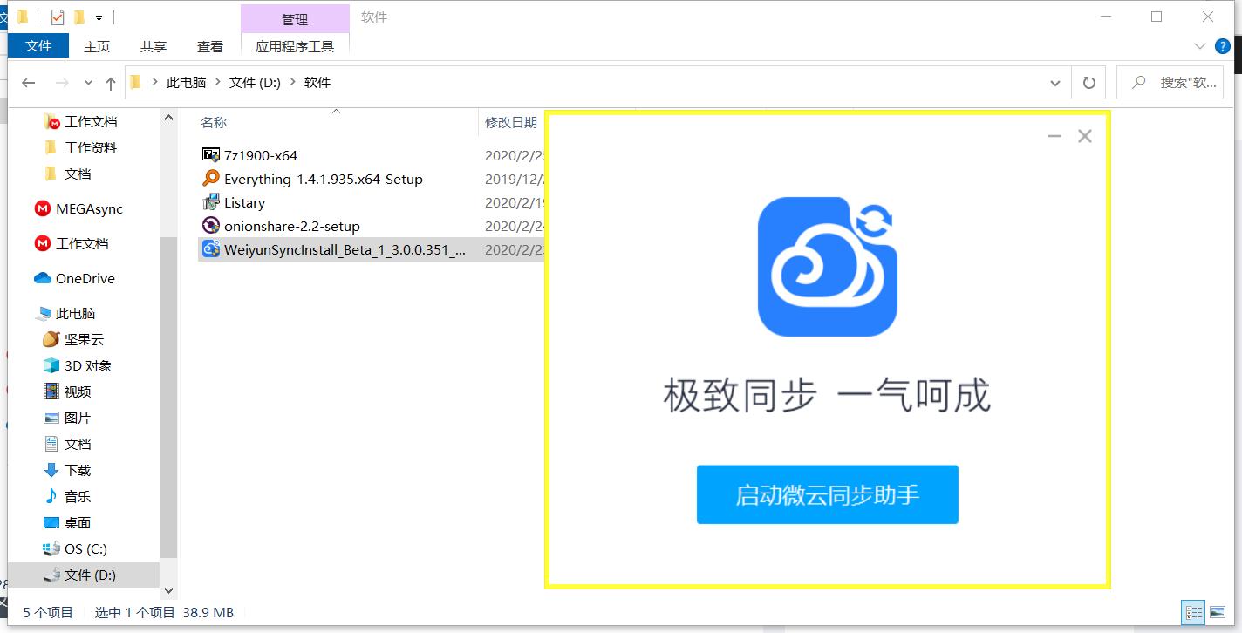1242x633 pixels.
Task: Click the Listary file icon
Action: point(210,202)
